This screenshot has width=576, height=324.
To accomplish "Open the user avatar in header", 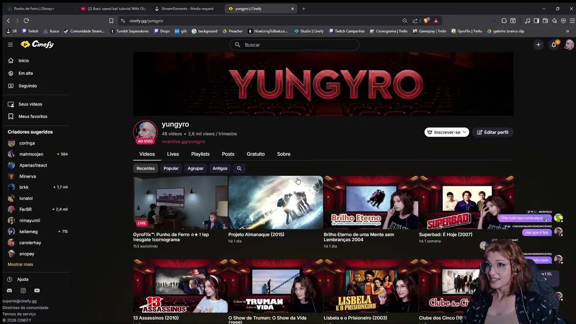I will pyautogui.click(x=569, y=45).
